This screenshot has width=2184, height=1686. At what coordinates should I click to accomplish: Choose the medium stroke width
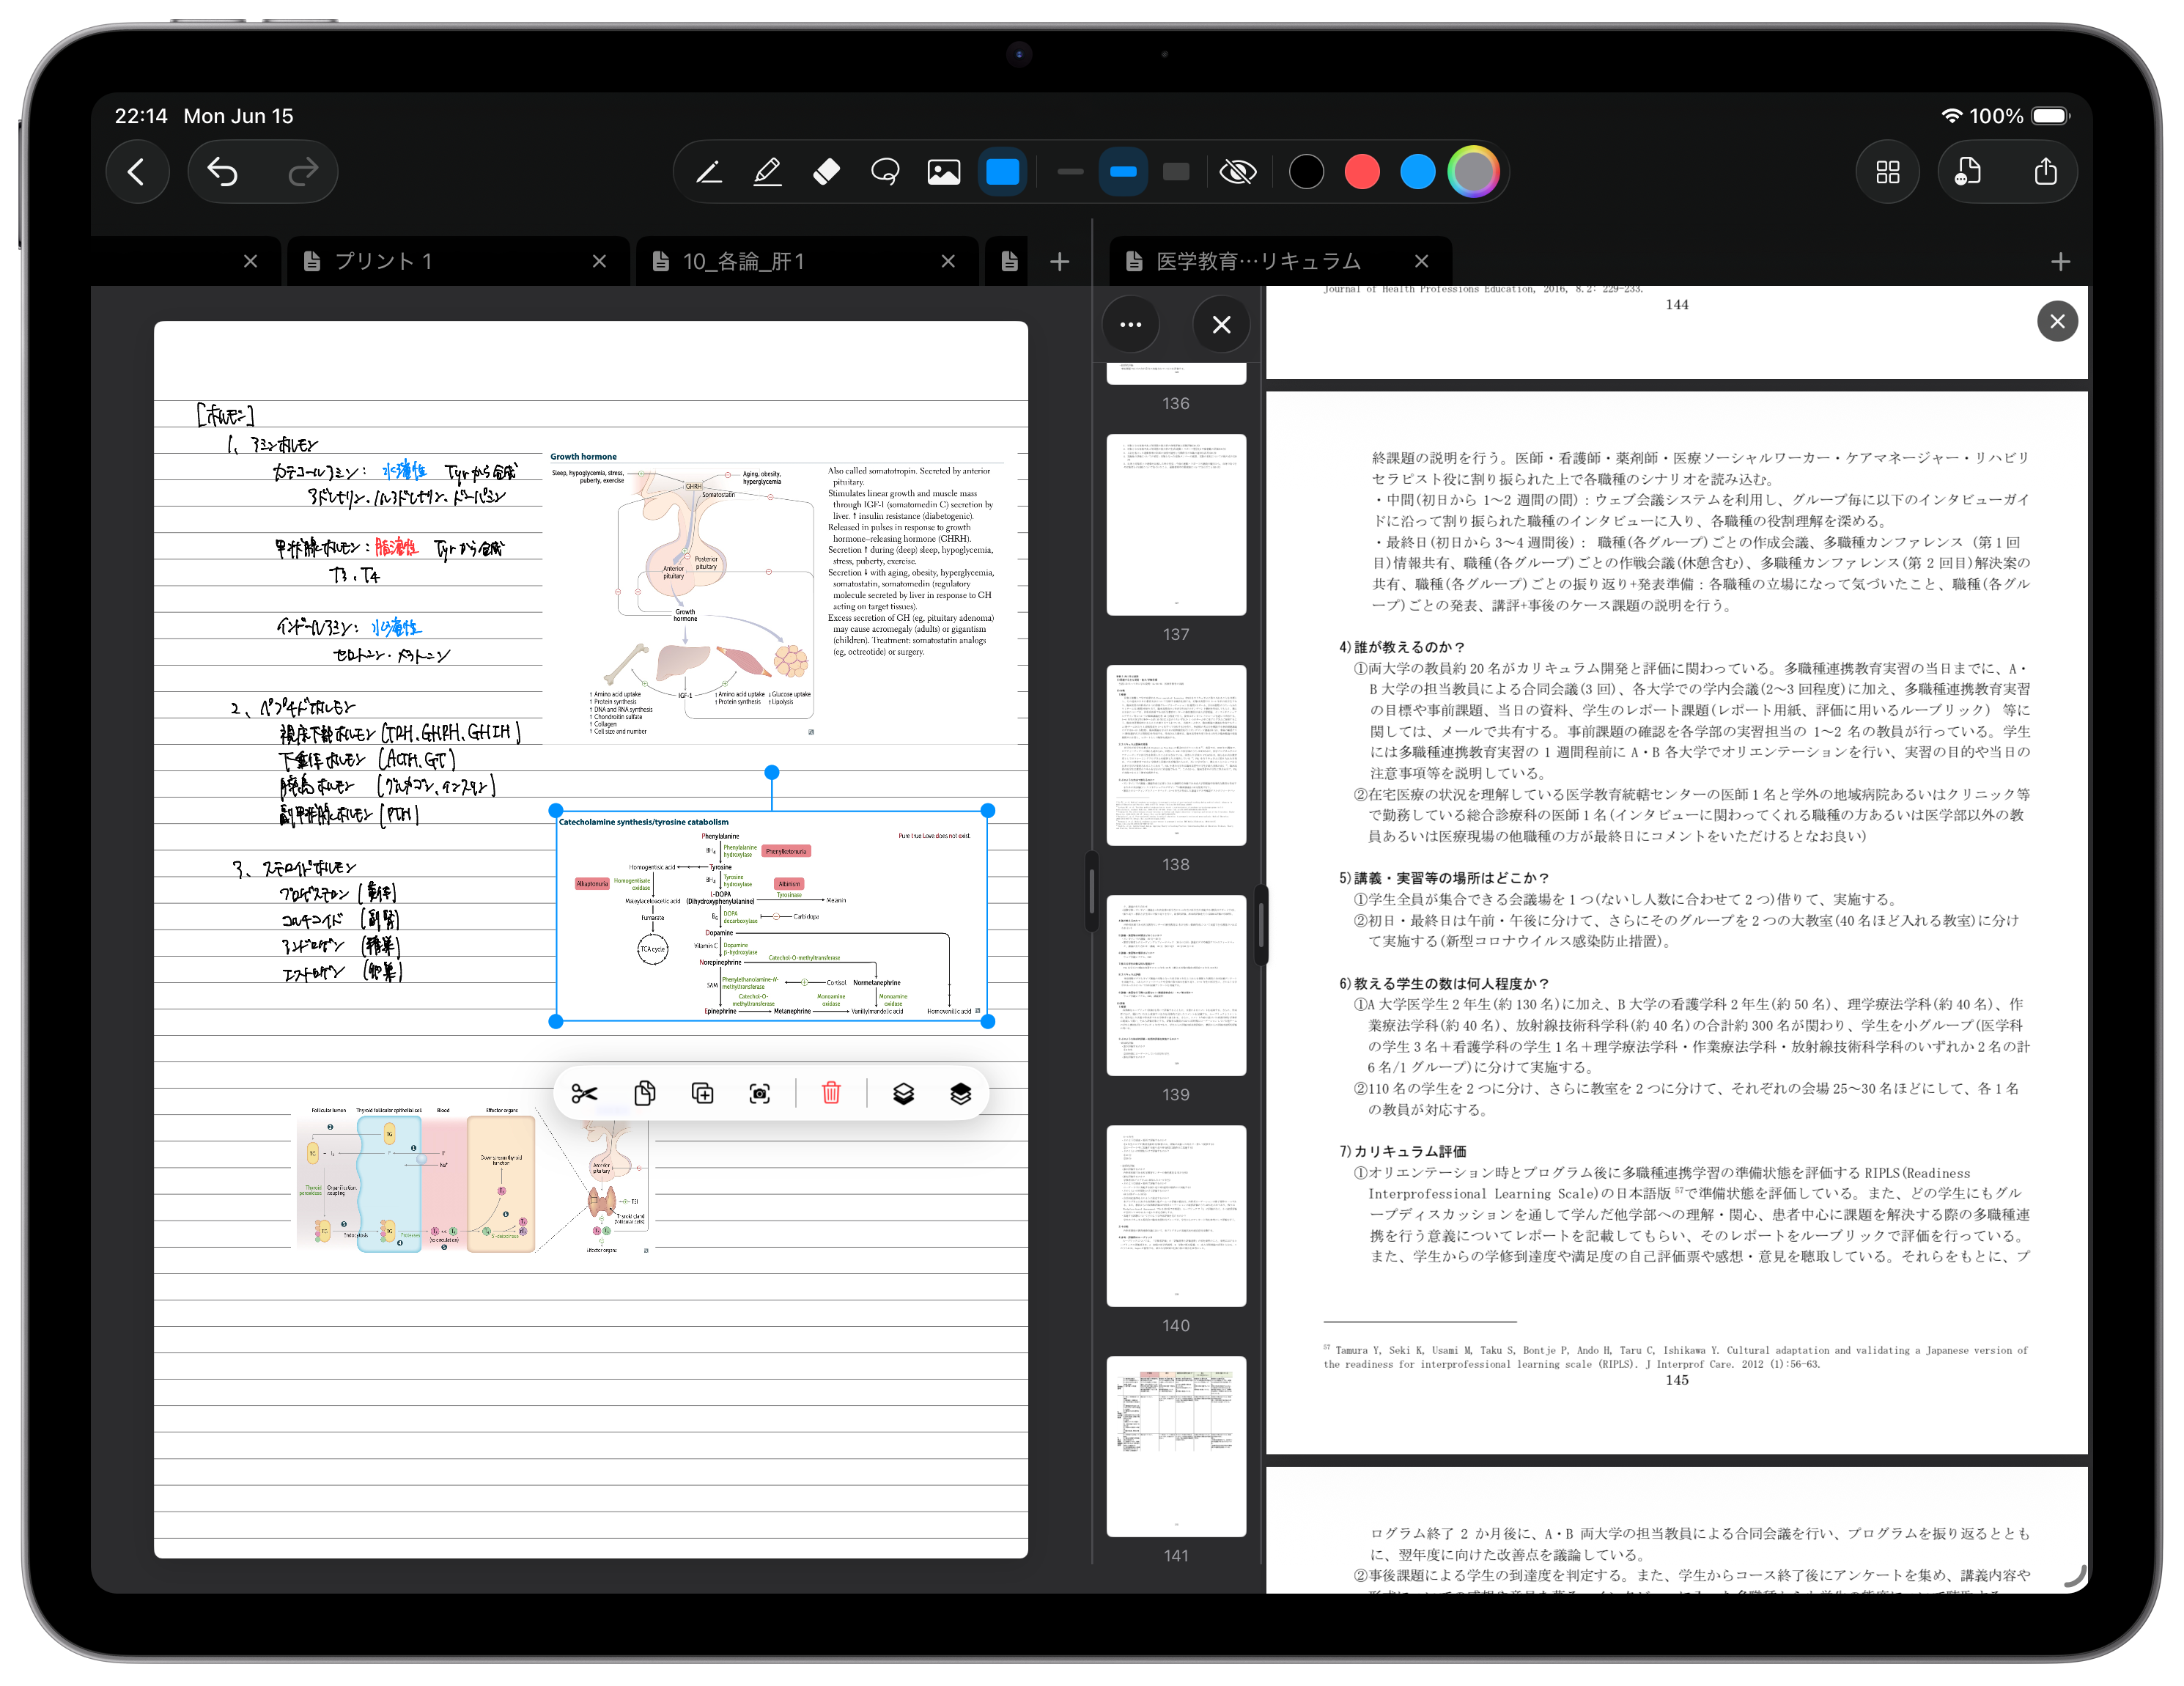[x=1123, y=172]
